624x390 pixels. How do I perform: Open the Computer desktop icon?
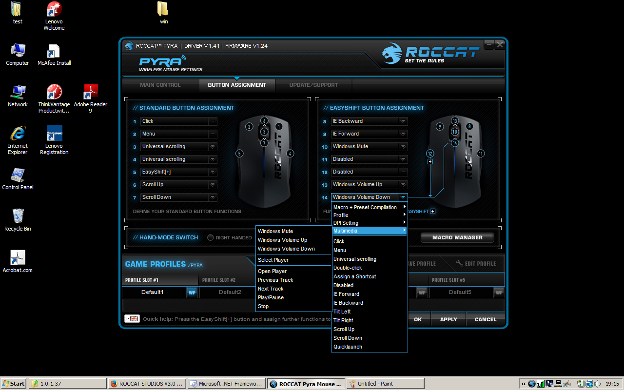click(x=18, y=55)
